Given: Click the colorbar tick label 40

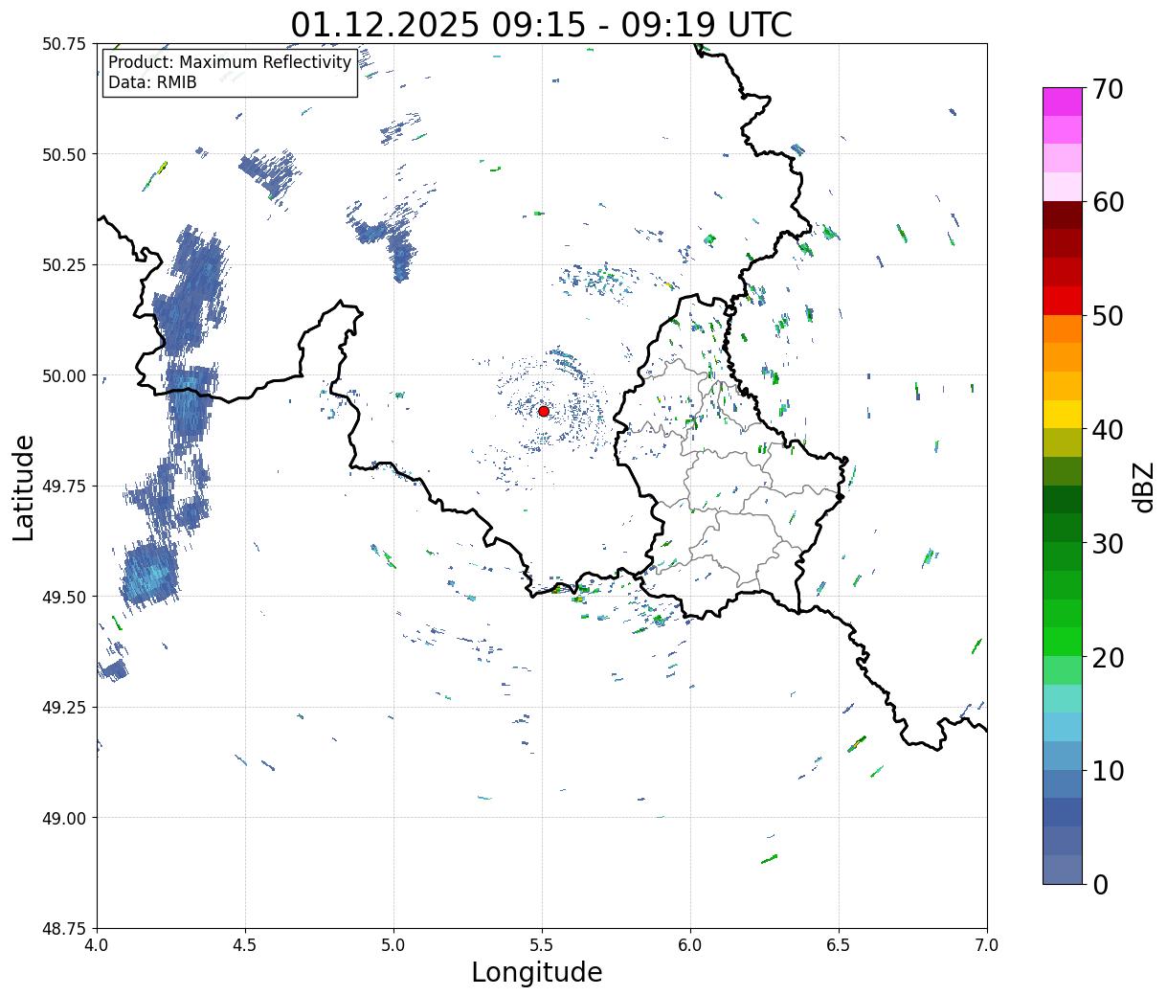Looking at the screenshot, I should 1107,430.
